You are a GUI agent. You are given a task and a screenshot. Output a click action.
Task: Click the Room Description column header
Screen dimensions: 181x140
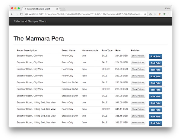27,50
